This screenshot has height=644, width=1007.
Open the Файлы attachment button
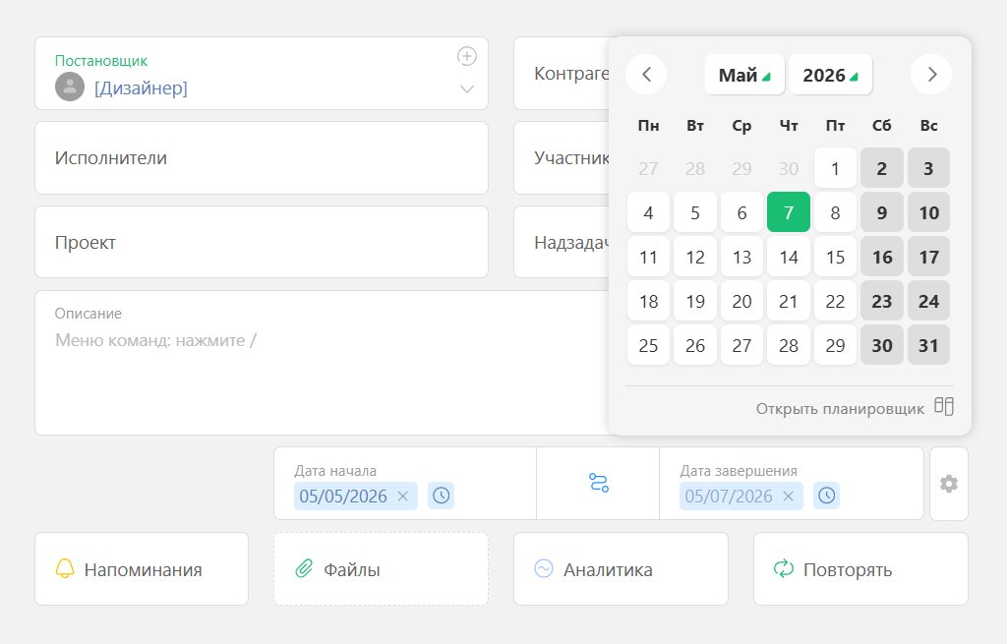tap(381, 568)
